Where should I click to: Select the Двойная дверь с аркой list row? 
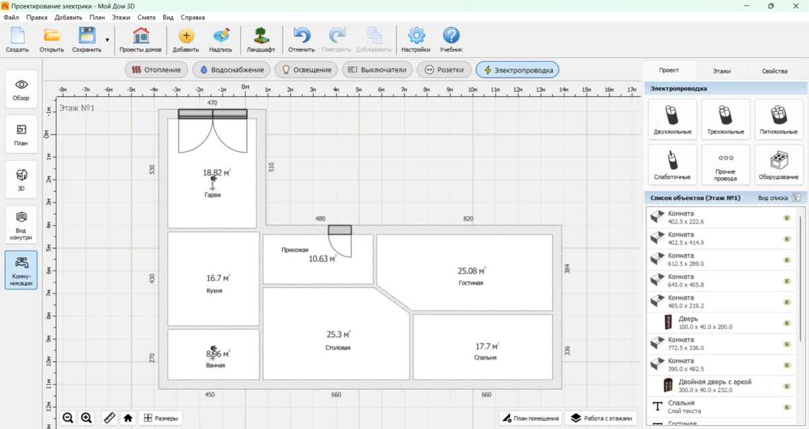(x=721, y=386)
